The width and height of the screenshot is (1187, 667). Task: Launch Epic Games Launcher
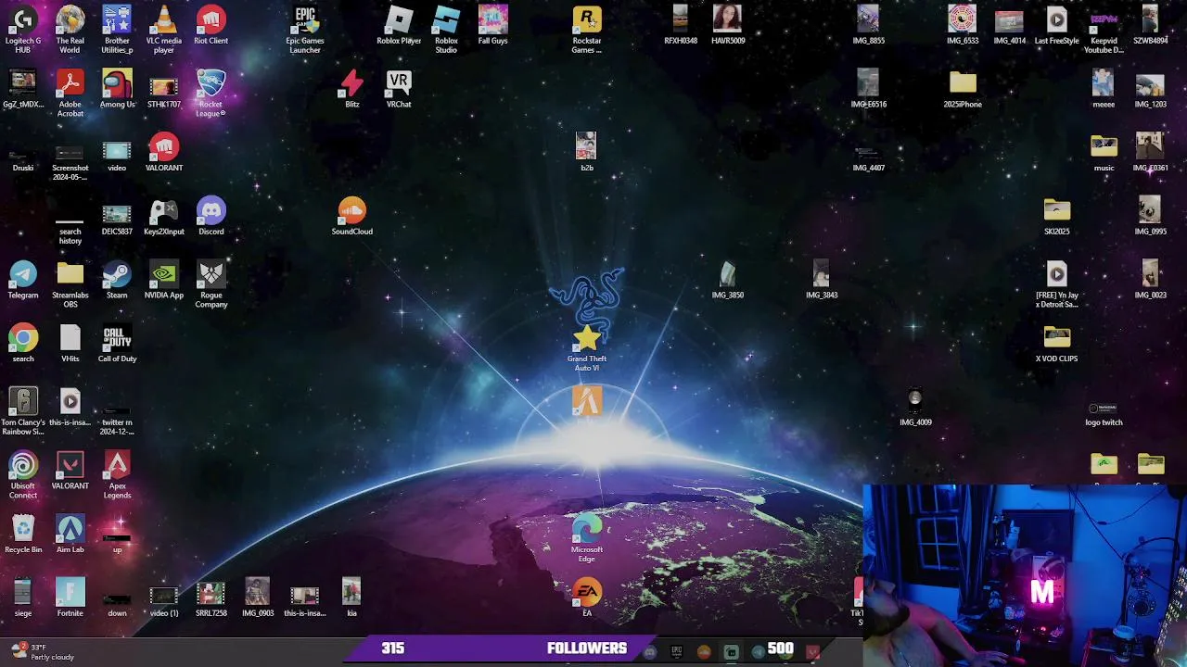pos(305,30)
